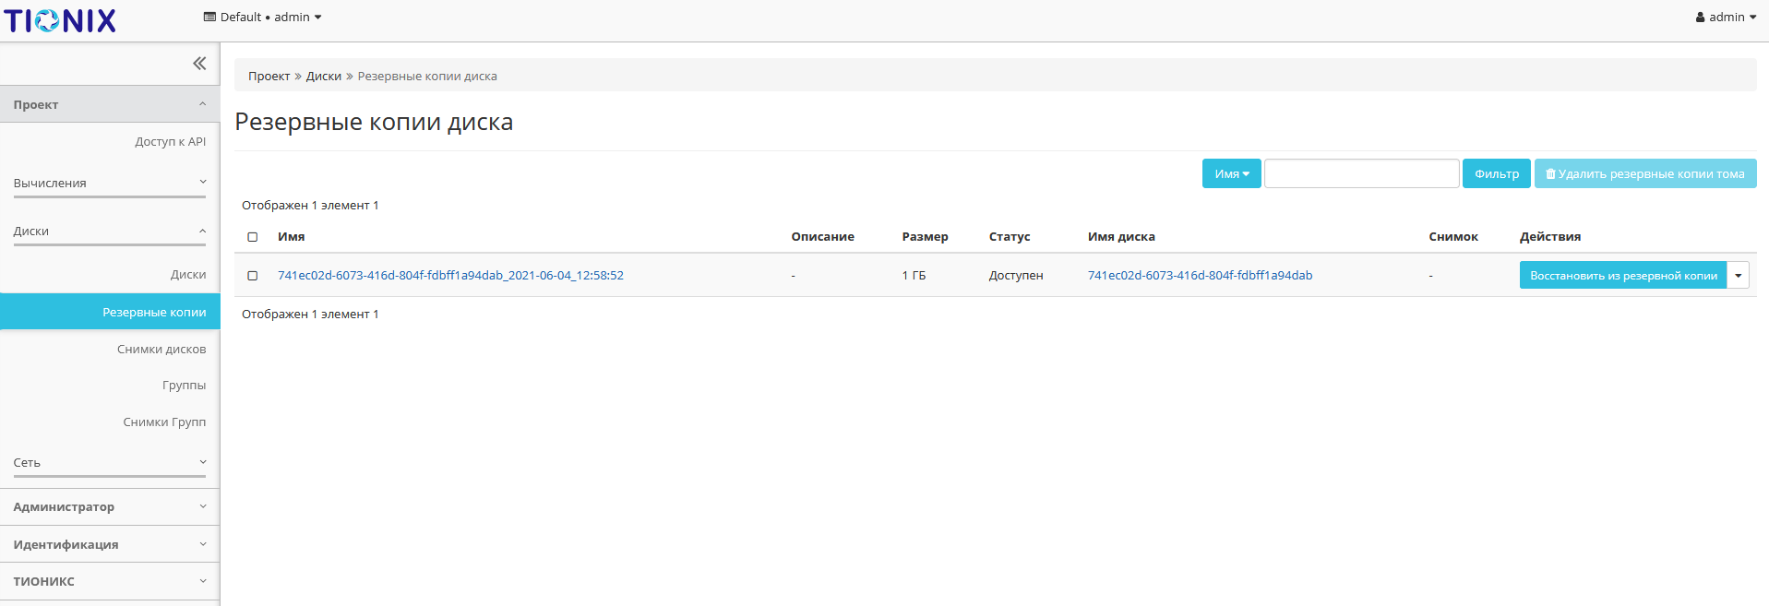Collapse the Проект sidebar panel
This screenshot has width=1769, height=606.
(109, 105)
